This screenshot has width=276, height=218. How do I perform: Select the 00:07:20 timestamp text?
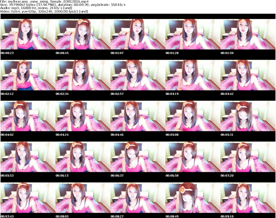pyautogui.click(x=227, y=176)
